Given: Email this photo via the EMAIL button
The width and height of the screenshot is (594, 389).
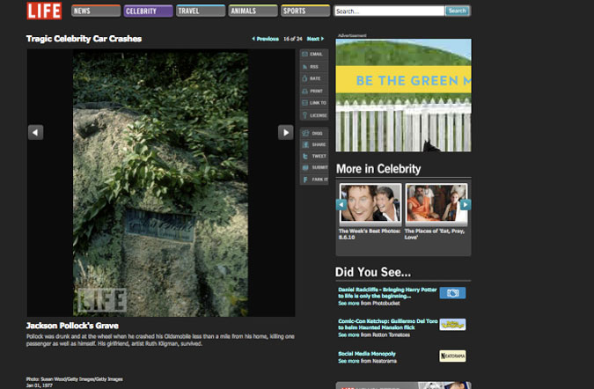Looking at the screenshot, I should pos(314,55).
